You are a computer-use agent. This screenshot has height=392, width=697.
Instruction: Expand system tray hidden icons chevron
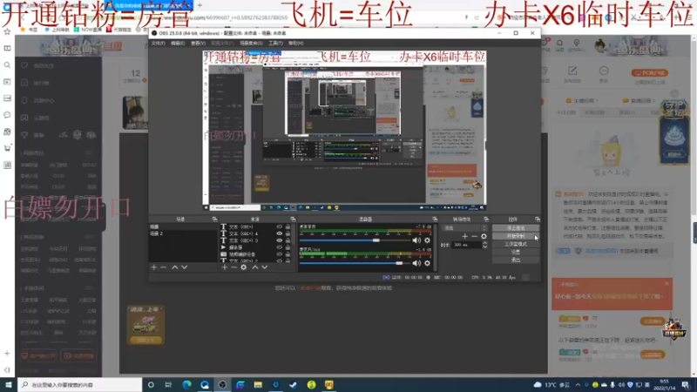578,385
